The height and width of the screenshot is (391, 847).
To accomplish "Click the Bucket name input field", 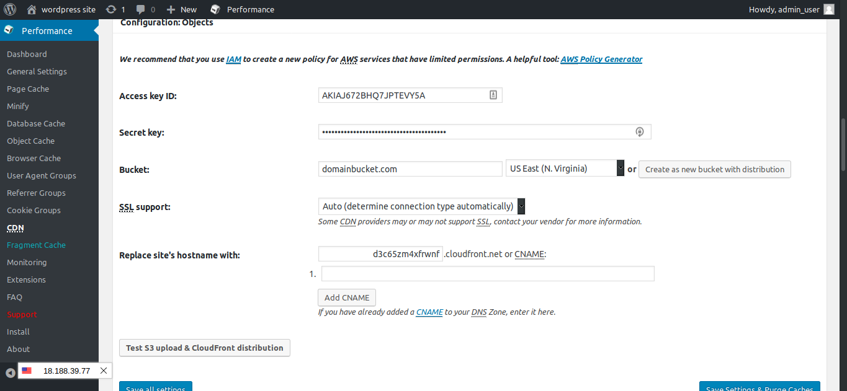I will pyautogui.click(x=410, y=169).
